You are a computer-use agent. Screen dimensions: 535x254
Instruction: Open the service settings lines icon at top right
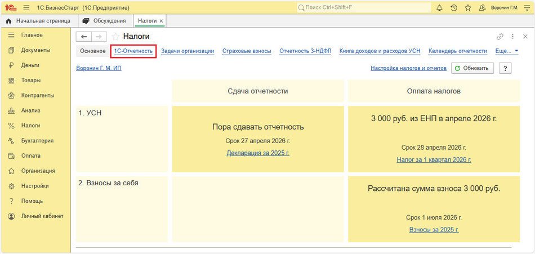pyautogui.click(x=527, y=7)
